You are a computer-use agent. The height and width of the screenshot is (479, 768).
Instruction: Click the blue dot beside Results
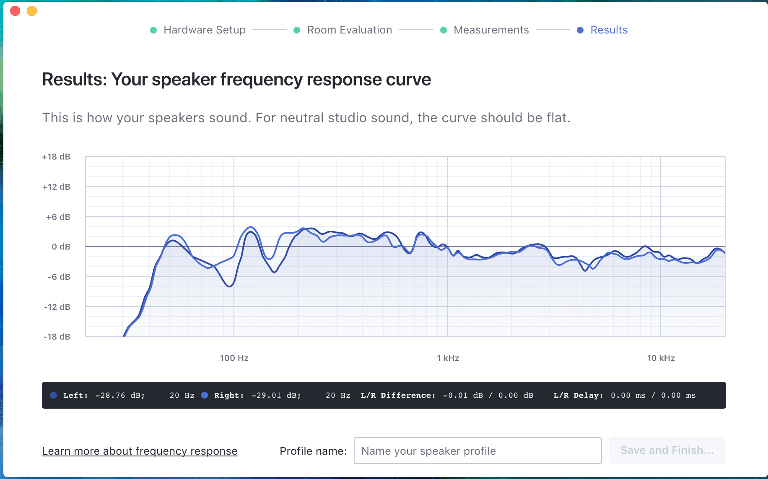[x=580, y=30]
